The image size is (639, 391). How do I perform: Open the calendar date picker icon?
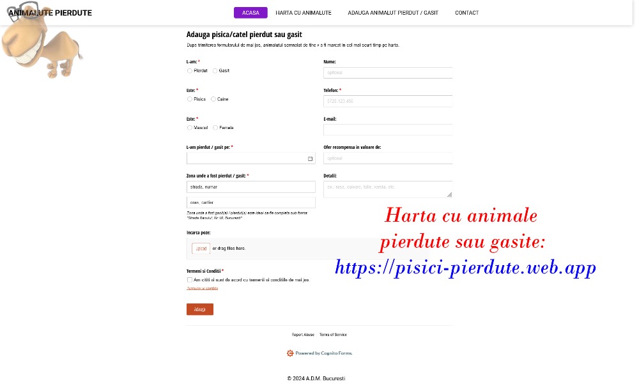coord(310,158)
